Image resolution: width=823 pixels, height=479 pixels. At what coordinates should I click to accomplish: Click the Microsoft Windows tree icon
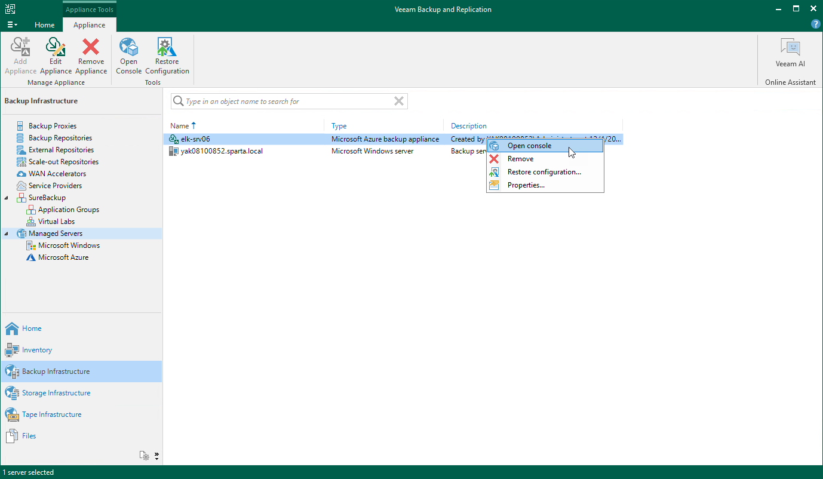tap(31, 245)
